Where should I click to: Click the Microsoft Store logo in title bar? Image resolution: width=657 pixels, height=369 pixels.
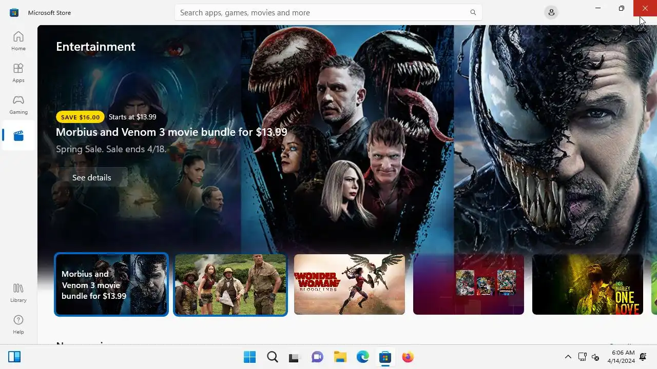coord(14,12)
